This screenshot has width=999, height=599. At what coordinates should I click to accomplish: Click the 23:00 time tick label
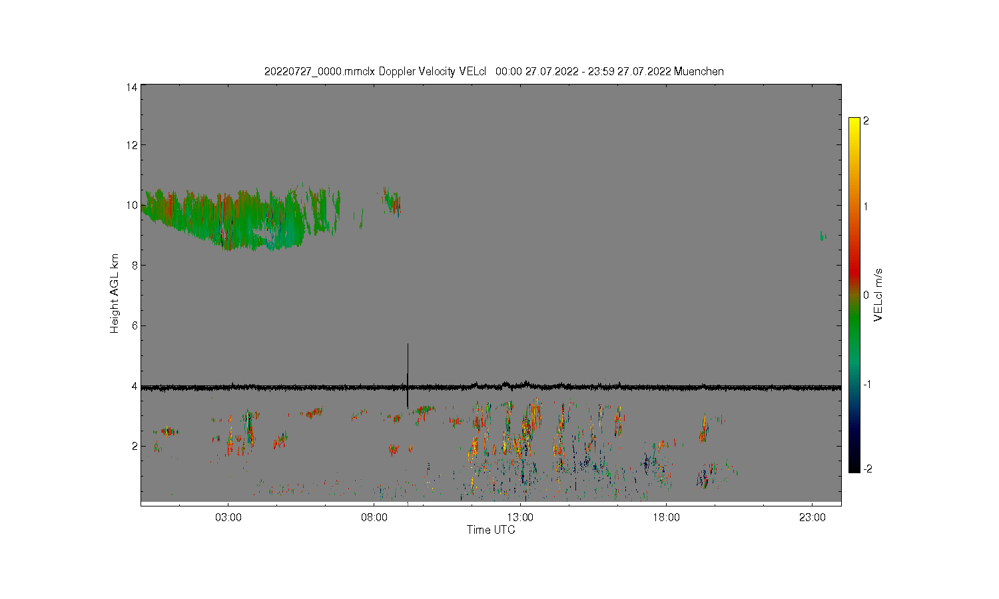tap(812, 518)
